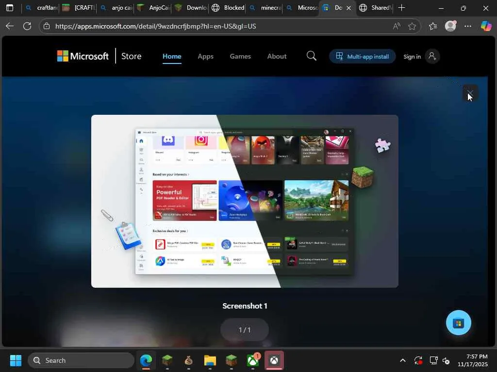Switch to the anjo cai search tab

(x=116, y=8)
